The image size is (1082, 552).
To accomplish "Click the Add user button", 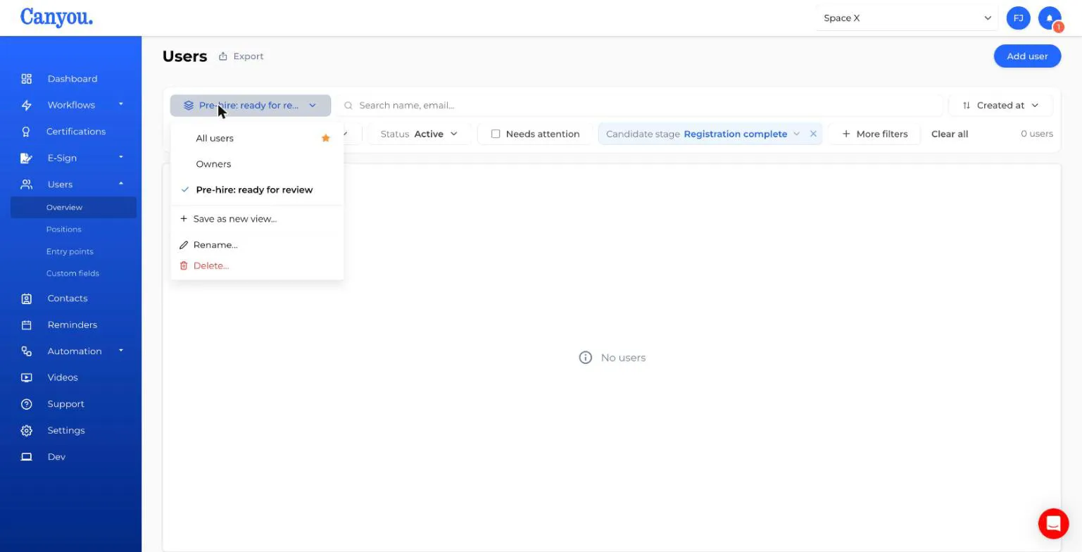I will click(x=1027, y=56).
